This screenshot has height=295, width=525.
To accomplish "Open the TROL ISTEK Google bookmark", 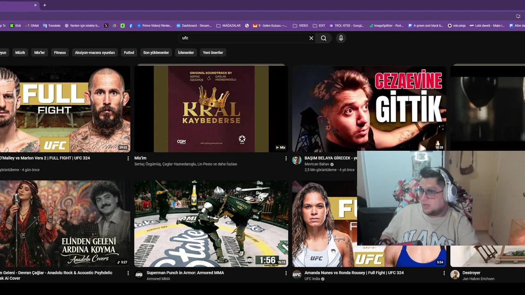I will (x=346, y=25).
